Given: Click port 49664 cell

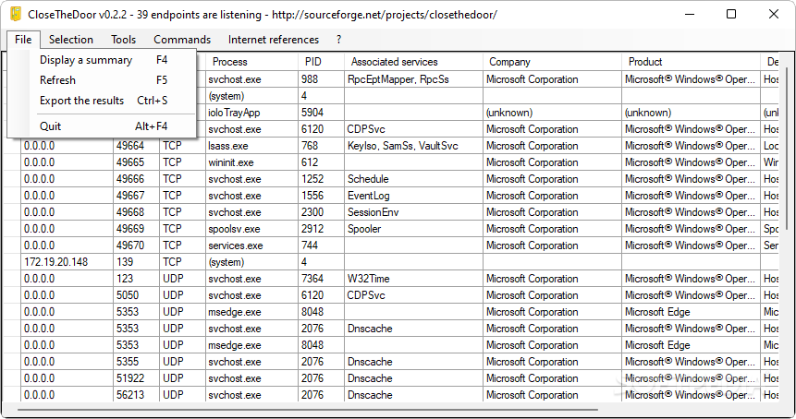Looking at the screenshot, I should coord(137,146).
